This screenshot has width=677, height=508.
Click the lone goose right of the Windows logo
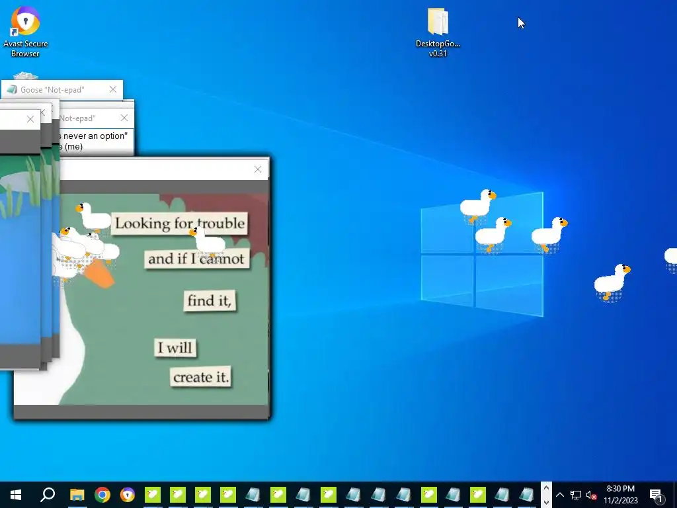(x=612, y=282)
